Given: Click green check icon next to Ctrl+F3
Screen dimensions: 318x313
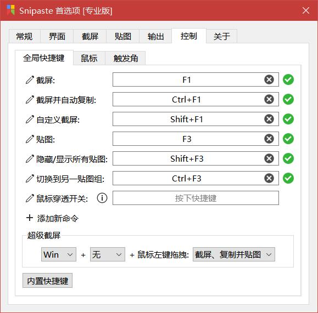Looking at the screenshot, I should 288,178.
